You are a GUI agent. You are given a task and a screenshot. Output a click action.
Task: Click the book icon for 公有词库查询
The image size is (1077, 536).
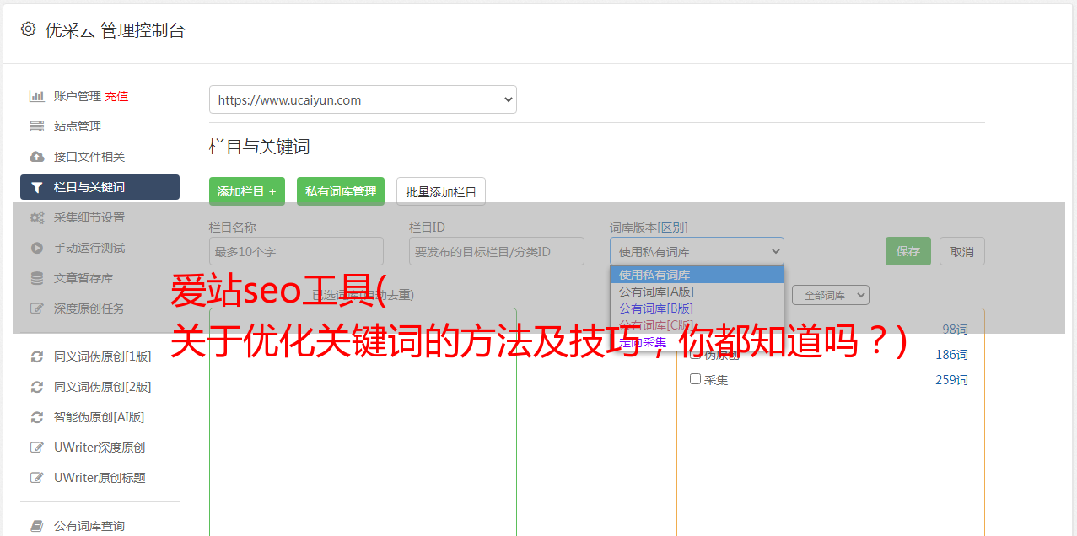[36, 526]
